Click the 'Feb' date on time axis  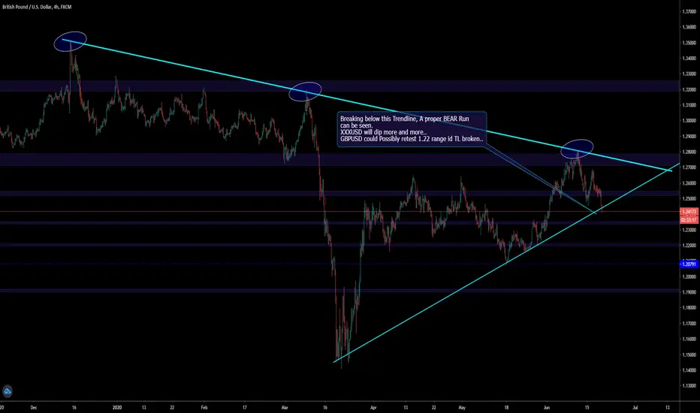pos(204,407)
